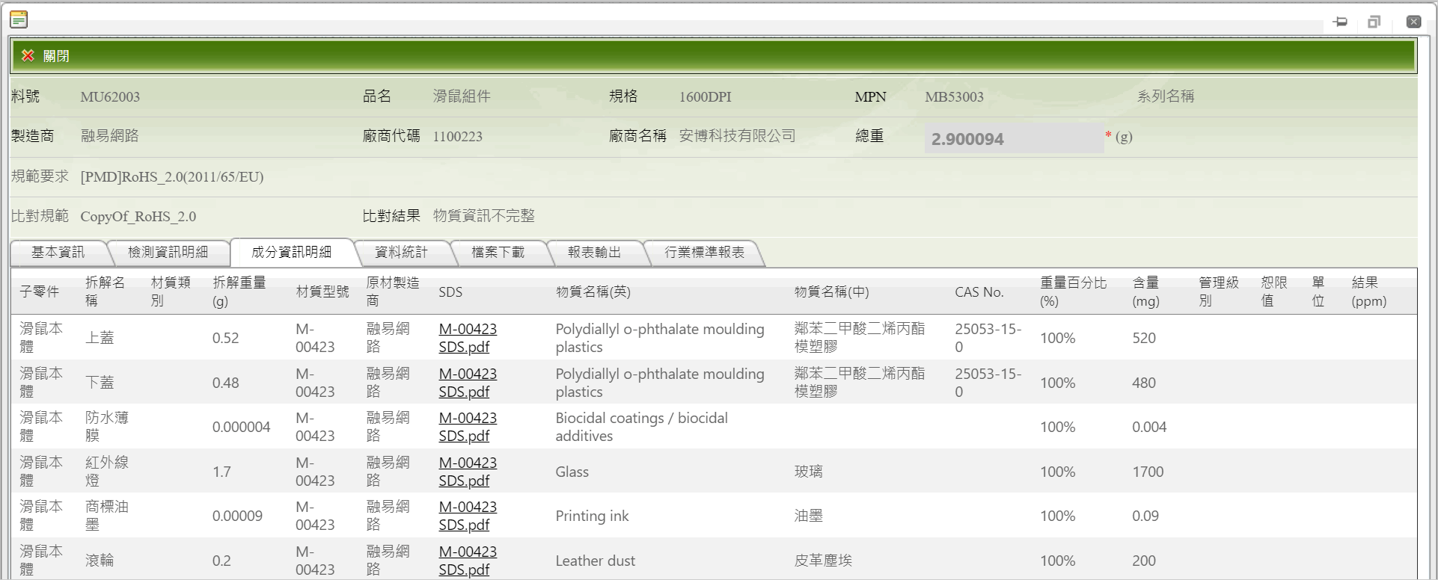Click the SDS column header
The image size is (1438, 580).
450,292
